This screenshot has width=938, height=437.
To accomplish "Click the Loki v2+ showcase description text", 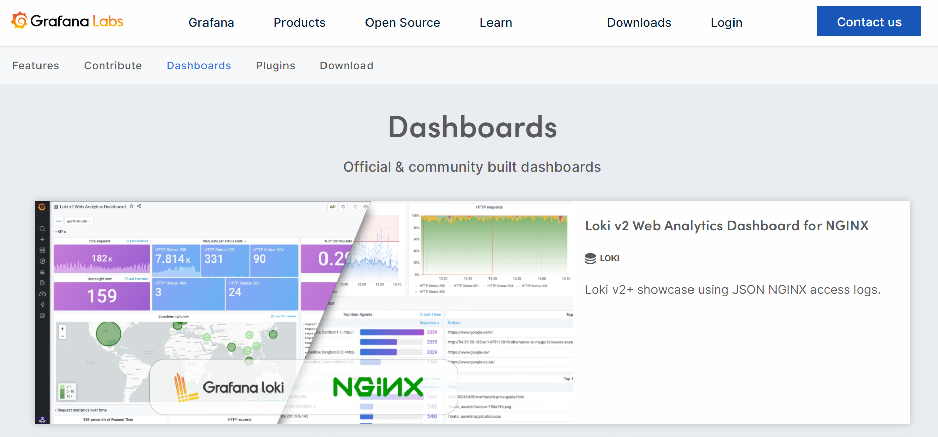I will click(733, 290).
